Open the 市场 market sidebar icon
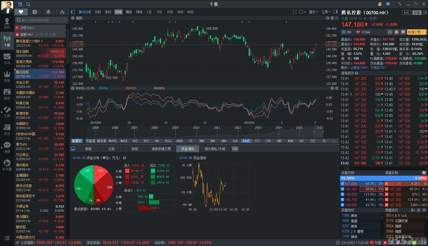The image size is (428, 246). coord(7,59)
